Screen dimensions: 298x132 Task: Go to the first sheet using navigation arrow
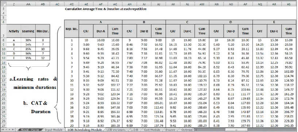coord(3,130)
